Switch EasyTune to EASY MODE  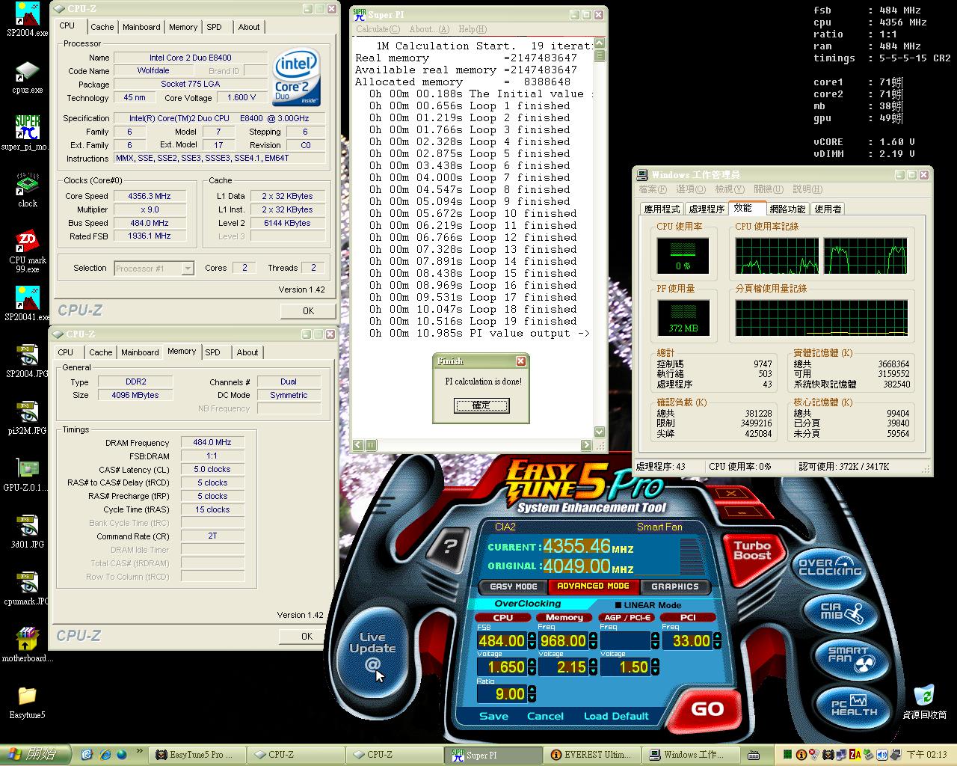coord(514,586)
